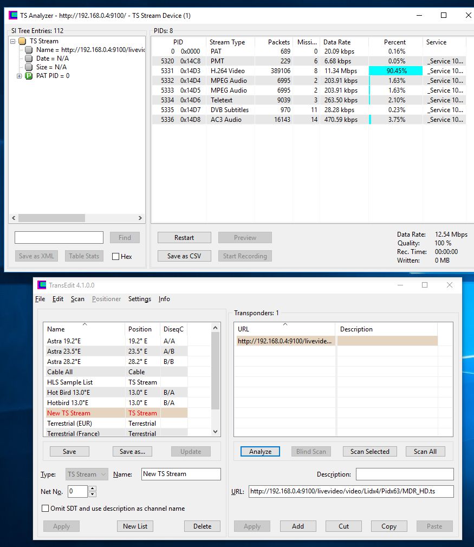Viewport: 474px width, 547px height.
Task: Click the Save as CSV button
Action: pyautogui.click(x=184, y=256)
